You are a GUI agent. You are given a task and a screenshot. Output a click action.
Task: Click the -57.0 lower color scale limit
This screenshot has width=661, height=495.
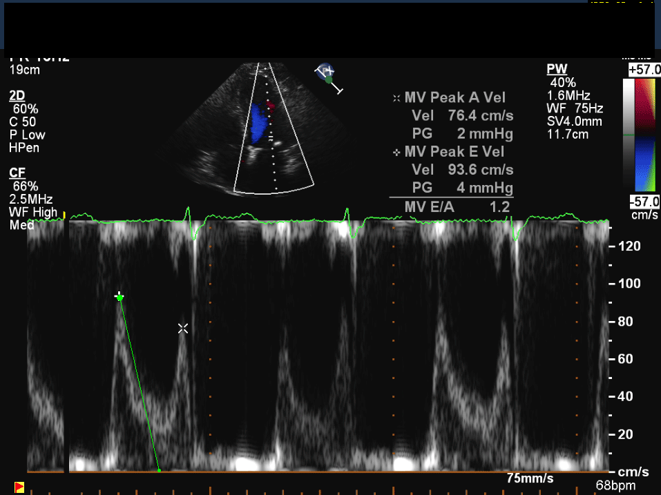[x=644, y=201]
